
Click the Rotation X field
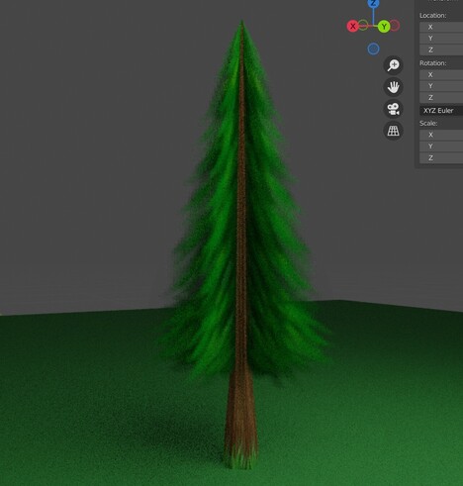pos(441,75)
